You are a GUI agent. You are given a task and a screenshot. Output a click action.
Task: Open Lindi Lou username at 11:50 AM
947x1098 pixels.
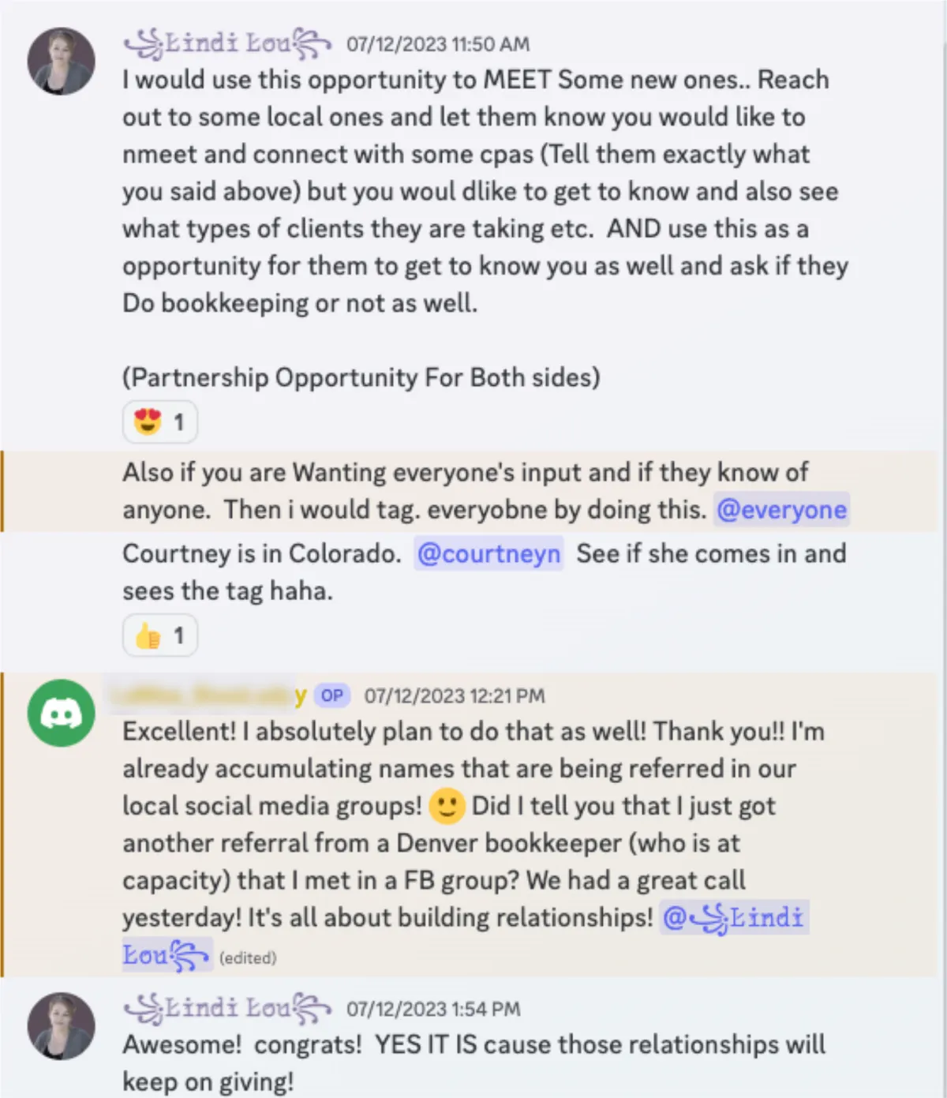227,43
